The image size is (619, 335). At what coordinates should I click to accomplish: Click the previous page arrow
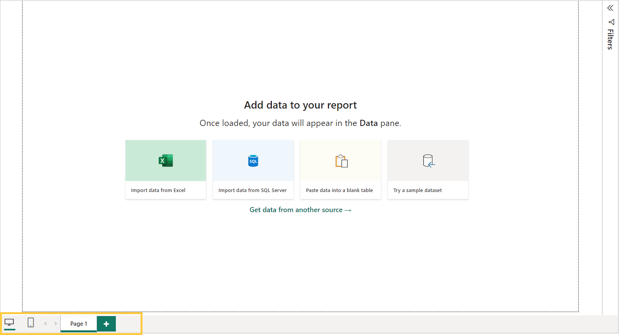(45, 323)
